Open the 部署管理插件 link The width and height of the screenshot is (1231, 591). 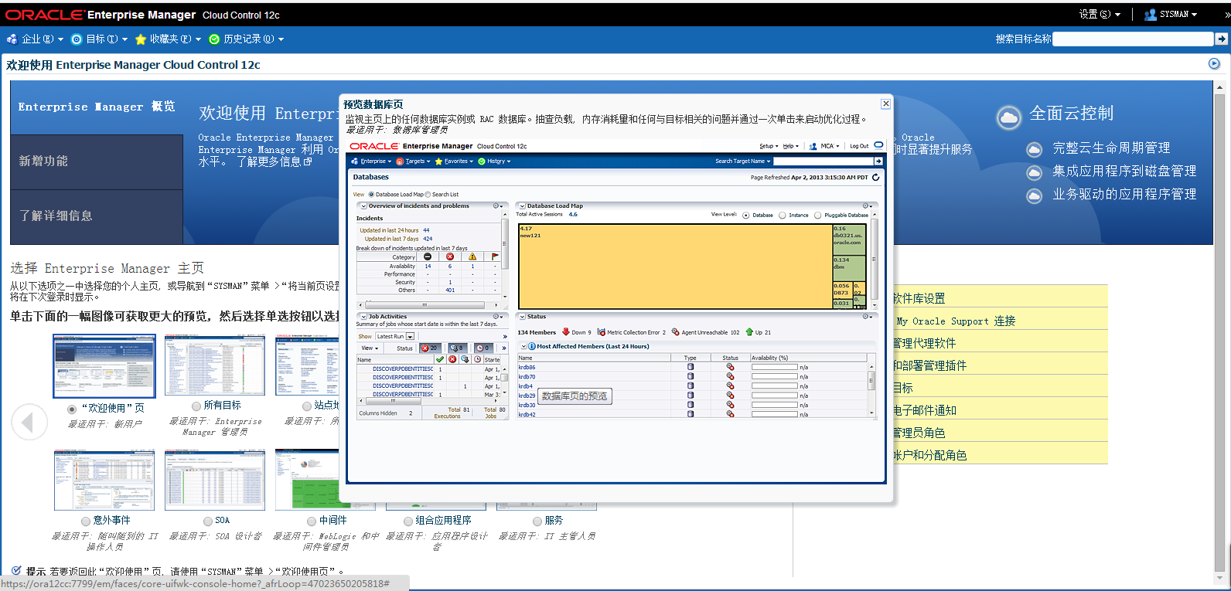click(x=930, y=365)
